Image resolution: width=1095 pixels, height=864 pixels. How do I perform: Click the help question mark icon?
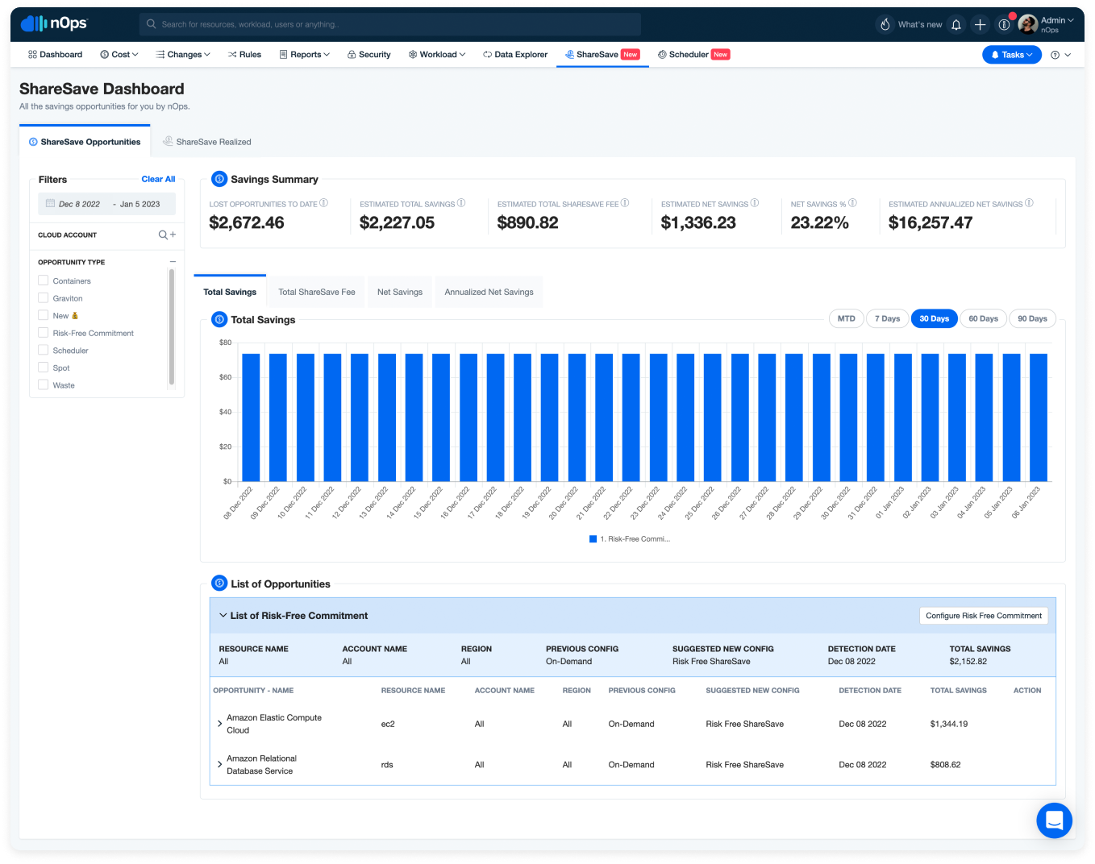click(x=1055, y=55)
